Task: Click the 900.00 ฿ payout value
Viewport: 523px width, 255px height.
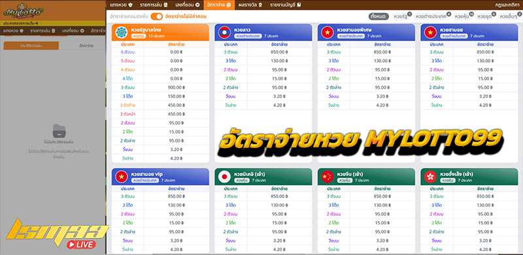Action: [x=176, y=87]
